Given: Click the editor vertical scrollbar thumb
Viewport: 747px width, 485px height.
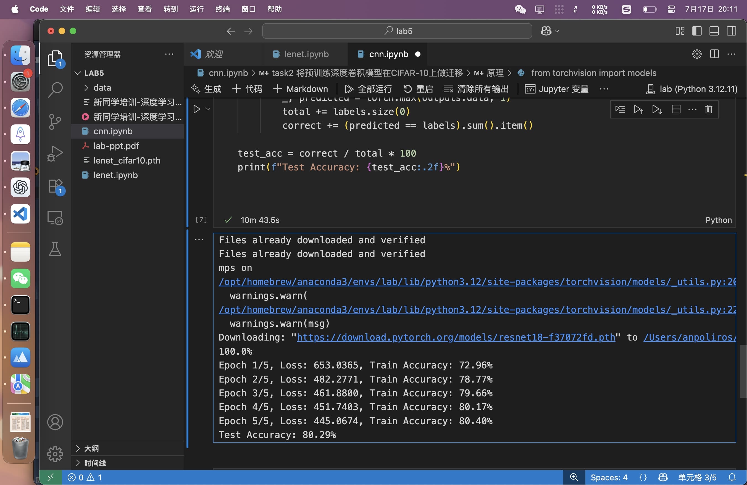Looking at the screenshot, I should (743, 371).
